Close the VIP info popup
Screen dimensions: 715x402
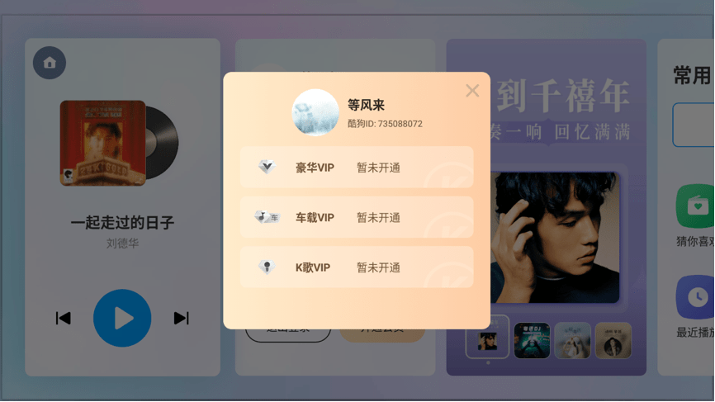coord(472,91)
